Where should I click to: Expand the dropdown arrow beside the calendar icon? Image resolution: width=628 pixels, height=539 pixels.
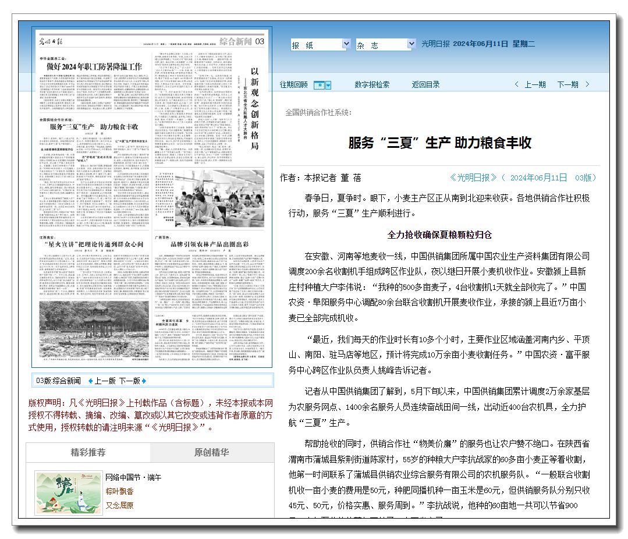[x=328, y=85]
